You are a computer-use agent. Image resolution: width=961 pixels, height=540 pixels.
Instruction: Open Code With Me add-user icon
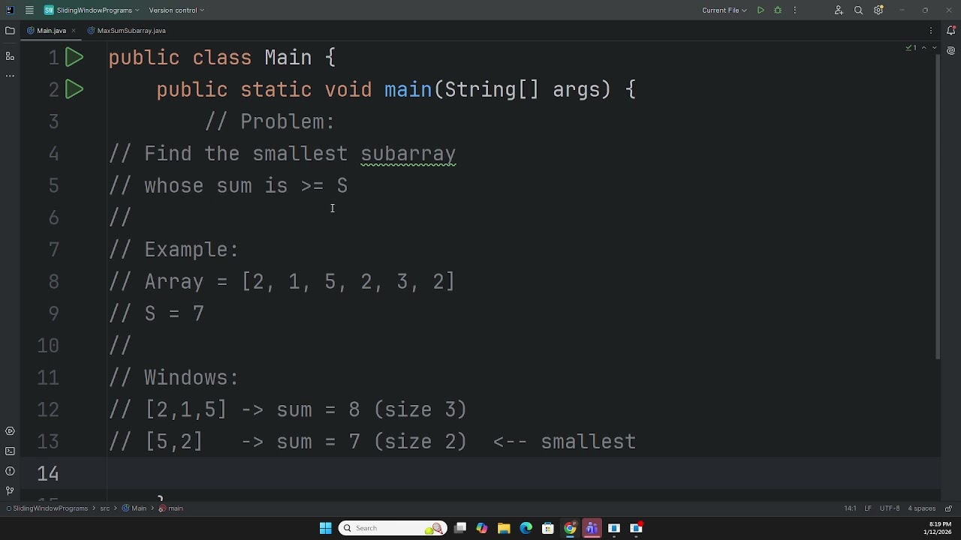839,10
